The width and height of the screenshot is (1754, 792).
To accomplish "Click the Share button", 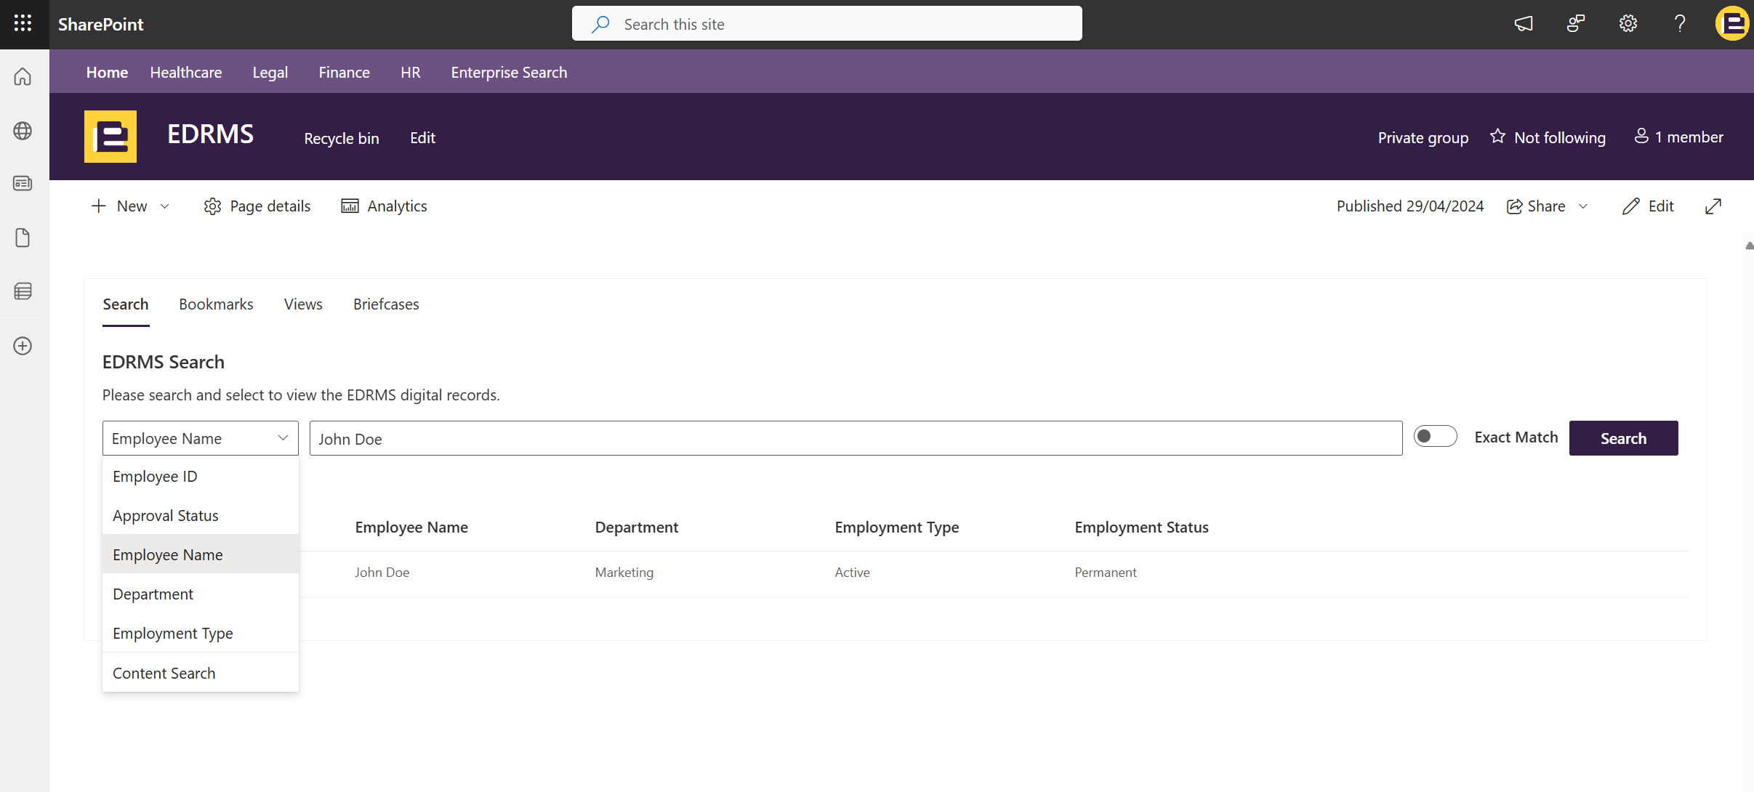I will pyautogui.click(x=1537, y=206).
